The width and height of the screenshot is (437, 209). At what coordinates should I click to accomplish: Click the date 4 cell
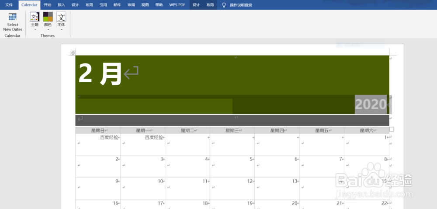187,167
